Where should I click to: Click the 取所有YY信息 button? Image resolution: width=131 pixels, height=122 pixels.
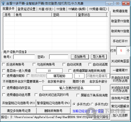click(x=120, y=31)
